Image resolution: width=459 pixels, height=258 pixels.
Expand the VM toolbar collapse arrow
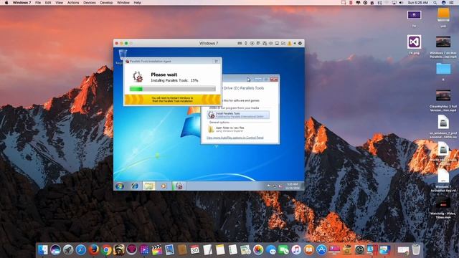tap(295, 43)
